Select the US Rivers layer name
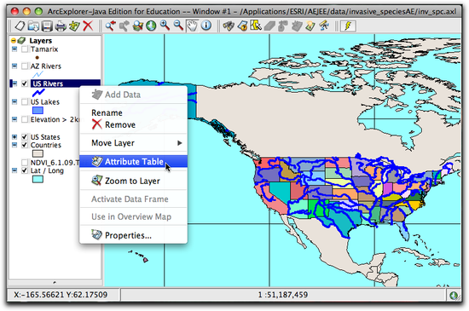The width and height of the screenshot is (469, 311). click(x=48, y=84)
